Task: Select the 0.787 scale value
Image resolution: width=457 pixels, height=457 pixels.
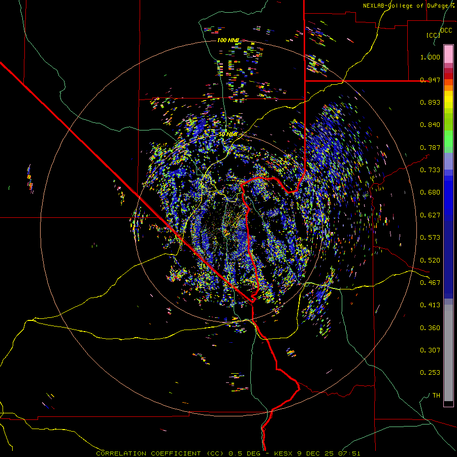Action: pyautogui.click(x=430, y=147)
